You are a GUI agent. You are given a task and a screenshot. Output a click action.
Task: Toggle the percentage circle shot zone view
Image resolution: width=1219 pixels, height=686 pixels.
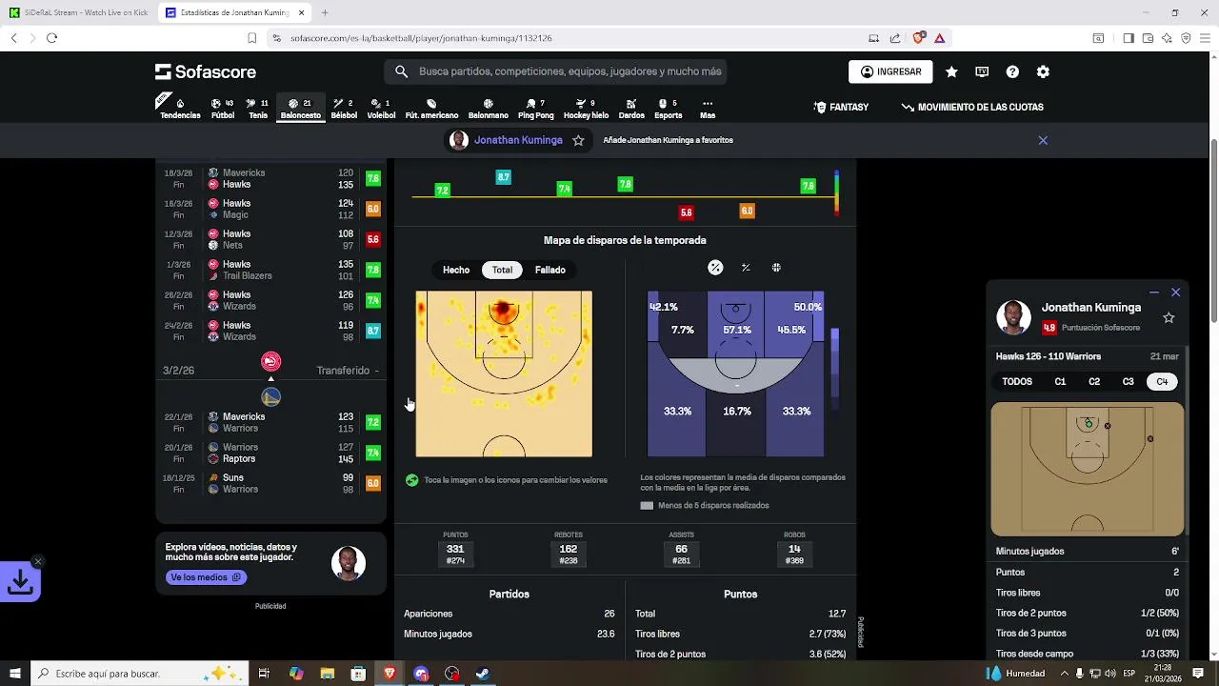[x=715, y=268]
